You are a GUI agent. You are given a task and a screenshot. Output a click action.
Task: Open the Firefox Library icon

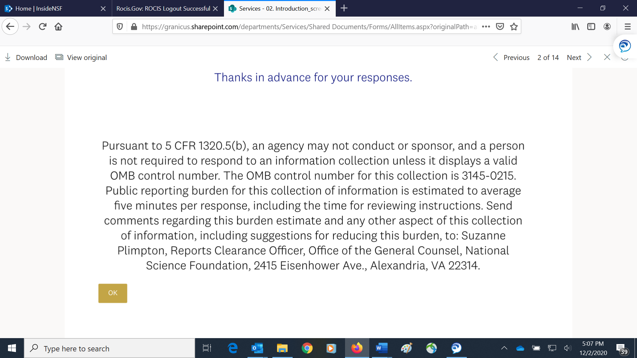pos(575,27)
